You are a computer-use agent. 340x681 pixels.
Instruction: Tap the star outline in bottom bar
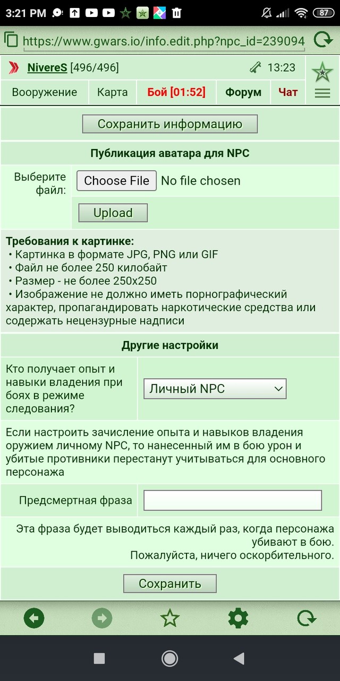[x=170, y=618]
